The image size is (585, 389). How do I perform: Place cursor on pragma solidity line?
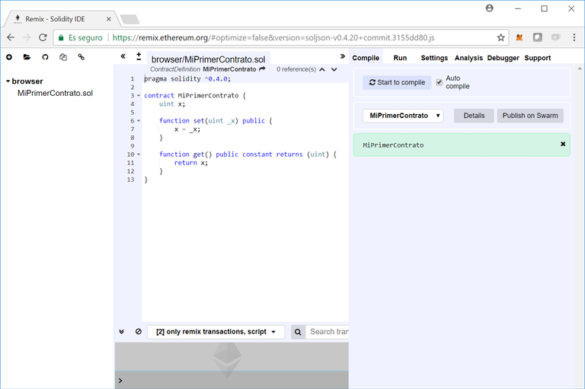click(x=187, y=78)
